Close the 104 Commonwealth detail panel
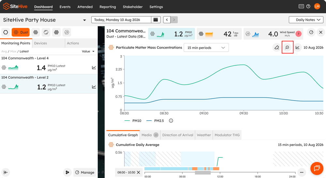 (321, 32)
